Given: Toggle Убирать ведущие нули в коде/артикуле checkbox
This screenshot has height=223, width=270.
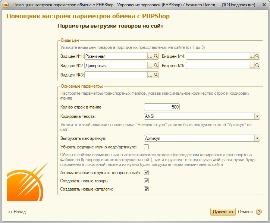Looking at the screenshot, I should click(x=146, y=147).
